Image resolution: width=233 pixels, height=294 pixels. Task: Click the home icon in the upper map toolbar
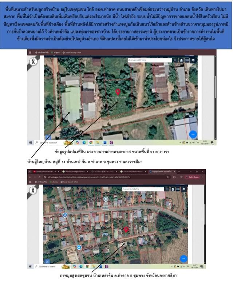pyautogui.click(x=181, y=60)
